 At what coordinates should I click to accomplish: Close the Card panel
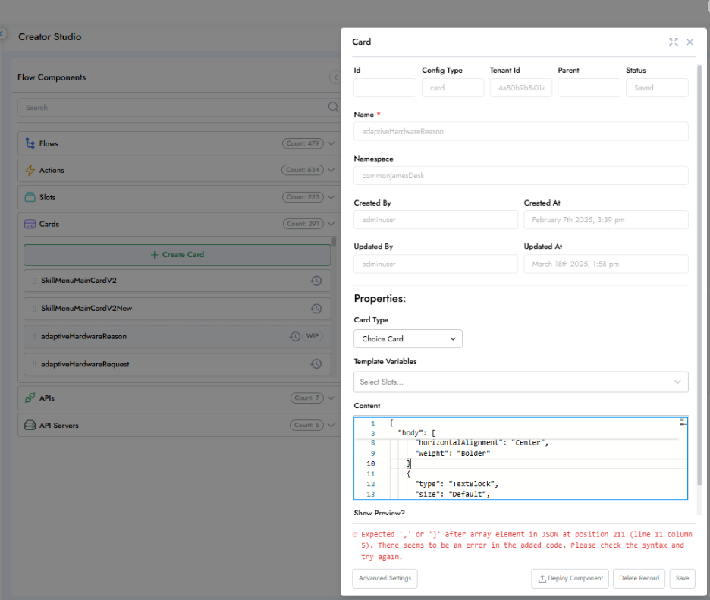[690, 42]
